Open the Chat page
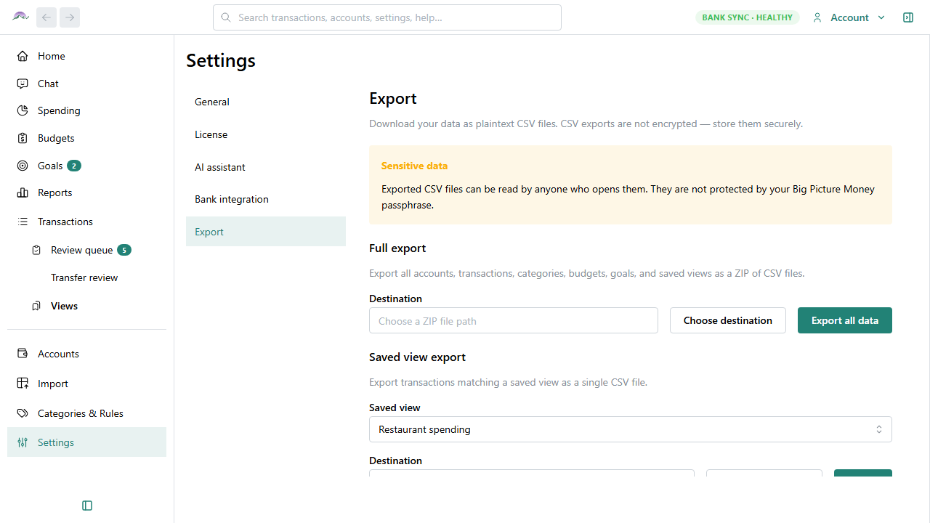The height and width of the screenshot is (523, 930). (86, 84)
